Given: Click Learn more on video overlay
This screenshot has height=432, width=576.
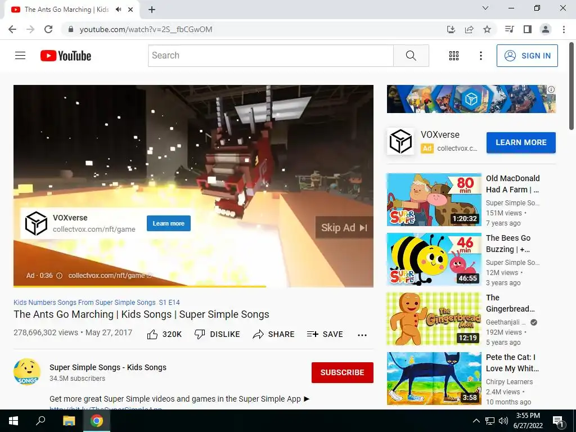Looking at the screenshot, I should [x=169, y=223].
